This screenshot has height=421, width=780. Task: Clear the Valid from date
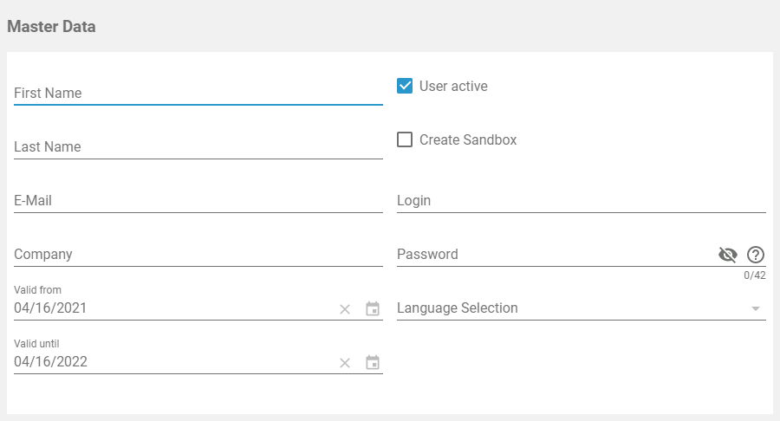[x=345, y=309]
